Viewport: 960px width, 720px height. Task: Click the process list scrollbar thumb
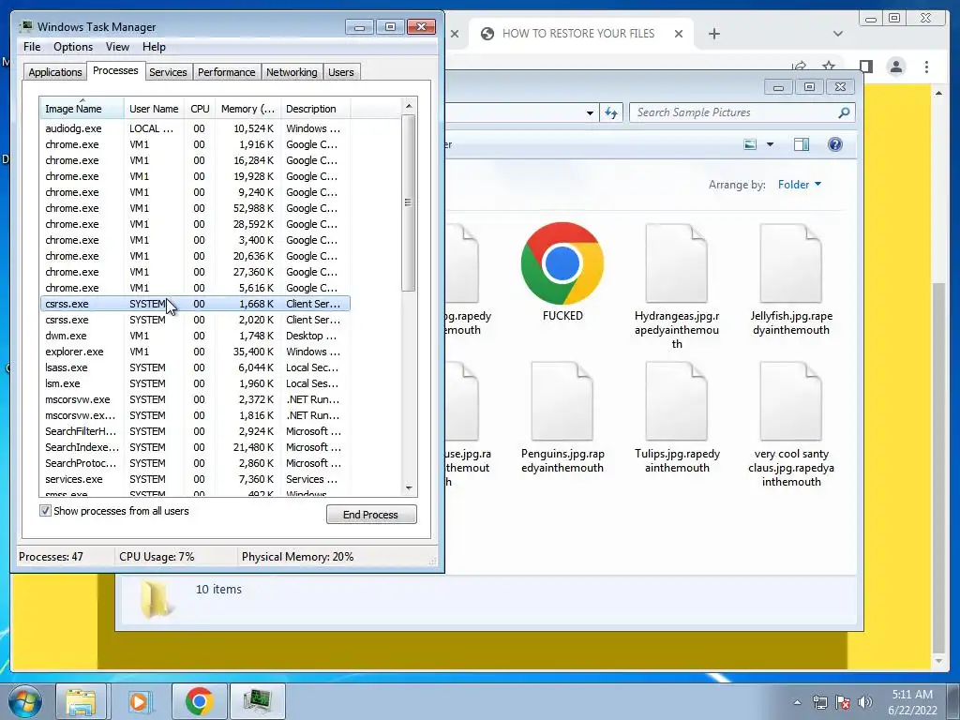point(409,202)
